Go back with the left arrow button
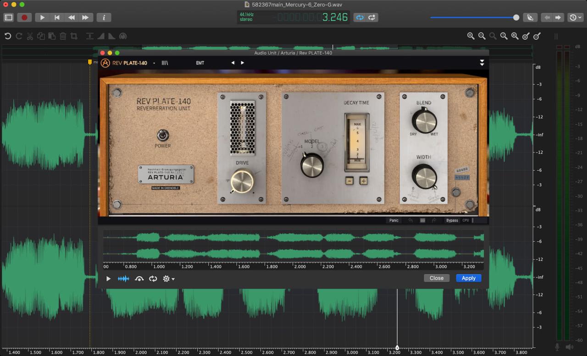This screenshot has width=587, height=356. [547, 17]
